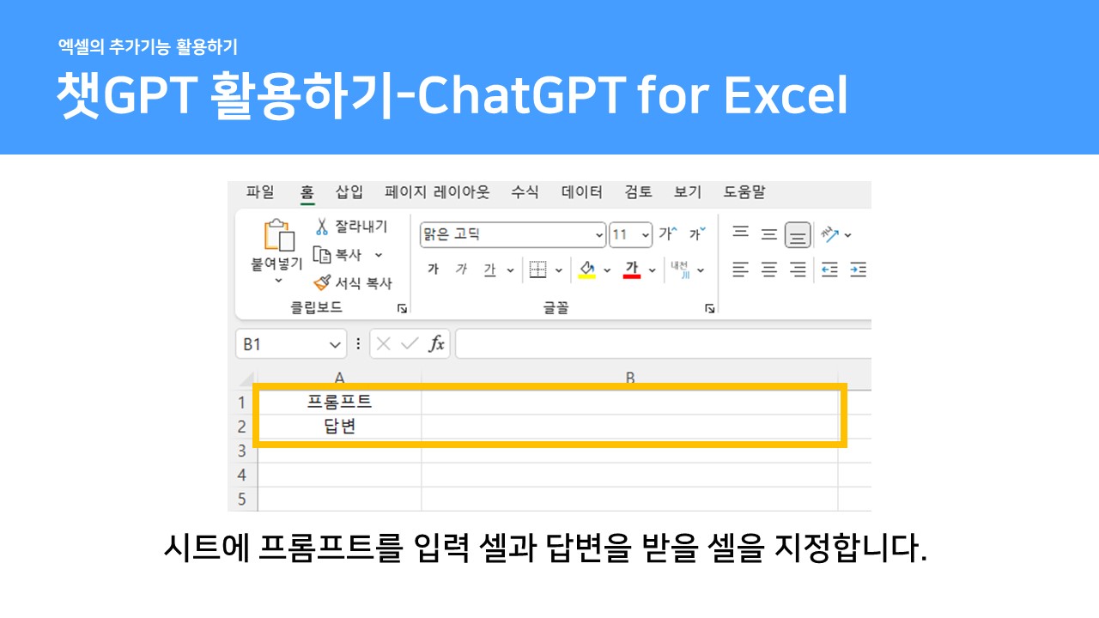Open the font name 맑은 고딕 dropdown
The image size is (1099, 618).
click(x=599, y=234)
